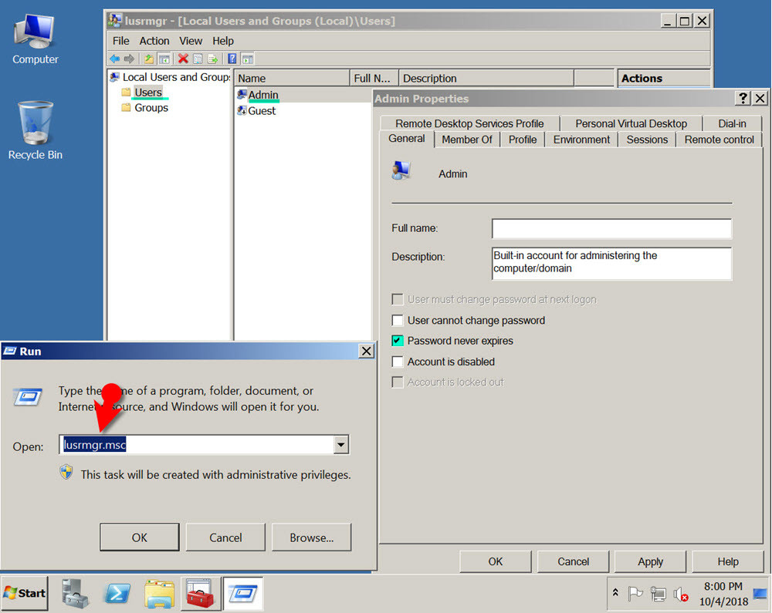The height and width of the screenshot is (613, 772).
Task: Click the Start button
Action: pos(25,593)
